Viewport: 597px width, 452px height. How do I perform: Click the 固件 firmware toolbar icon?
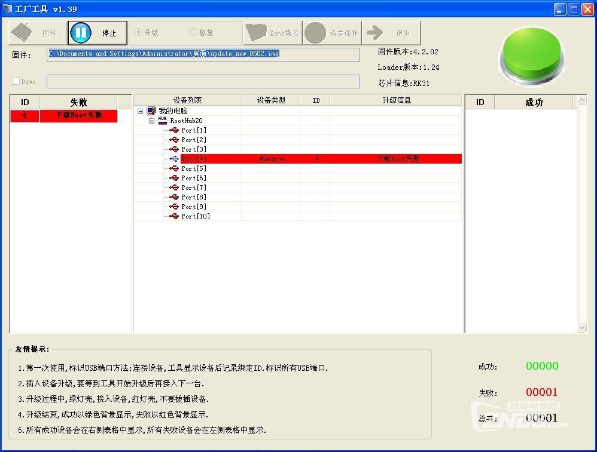(23, 33)
